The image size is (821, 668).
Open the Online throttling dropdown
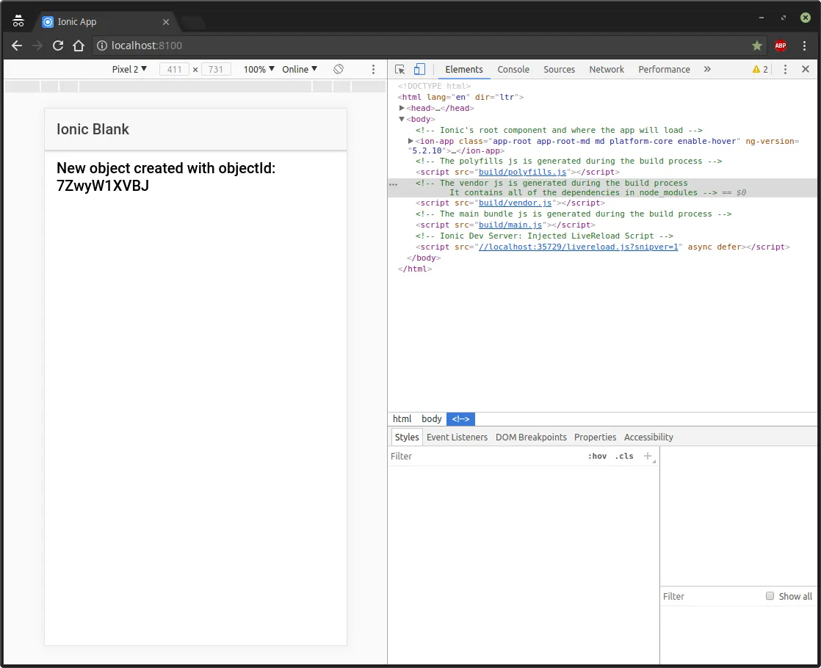click(x=300, y=69)
